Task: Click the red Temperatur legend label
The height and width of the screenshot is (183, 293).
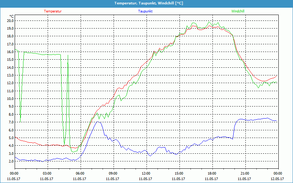Action: point(53,11)
